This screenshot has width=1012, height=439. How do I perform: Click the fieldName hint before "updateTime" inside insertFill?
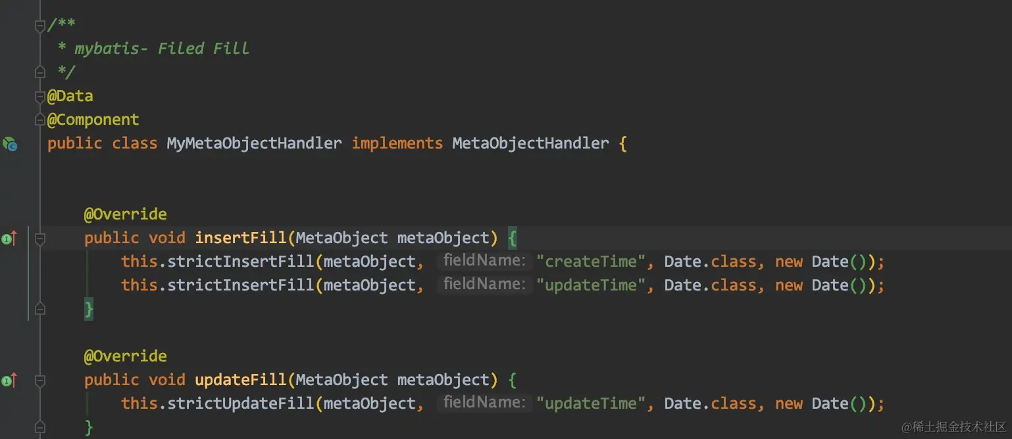(484, 285)
